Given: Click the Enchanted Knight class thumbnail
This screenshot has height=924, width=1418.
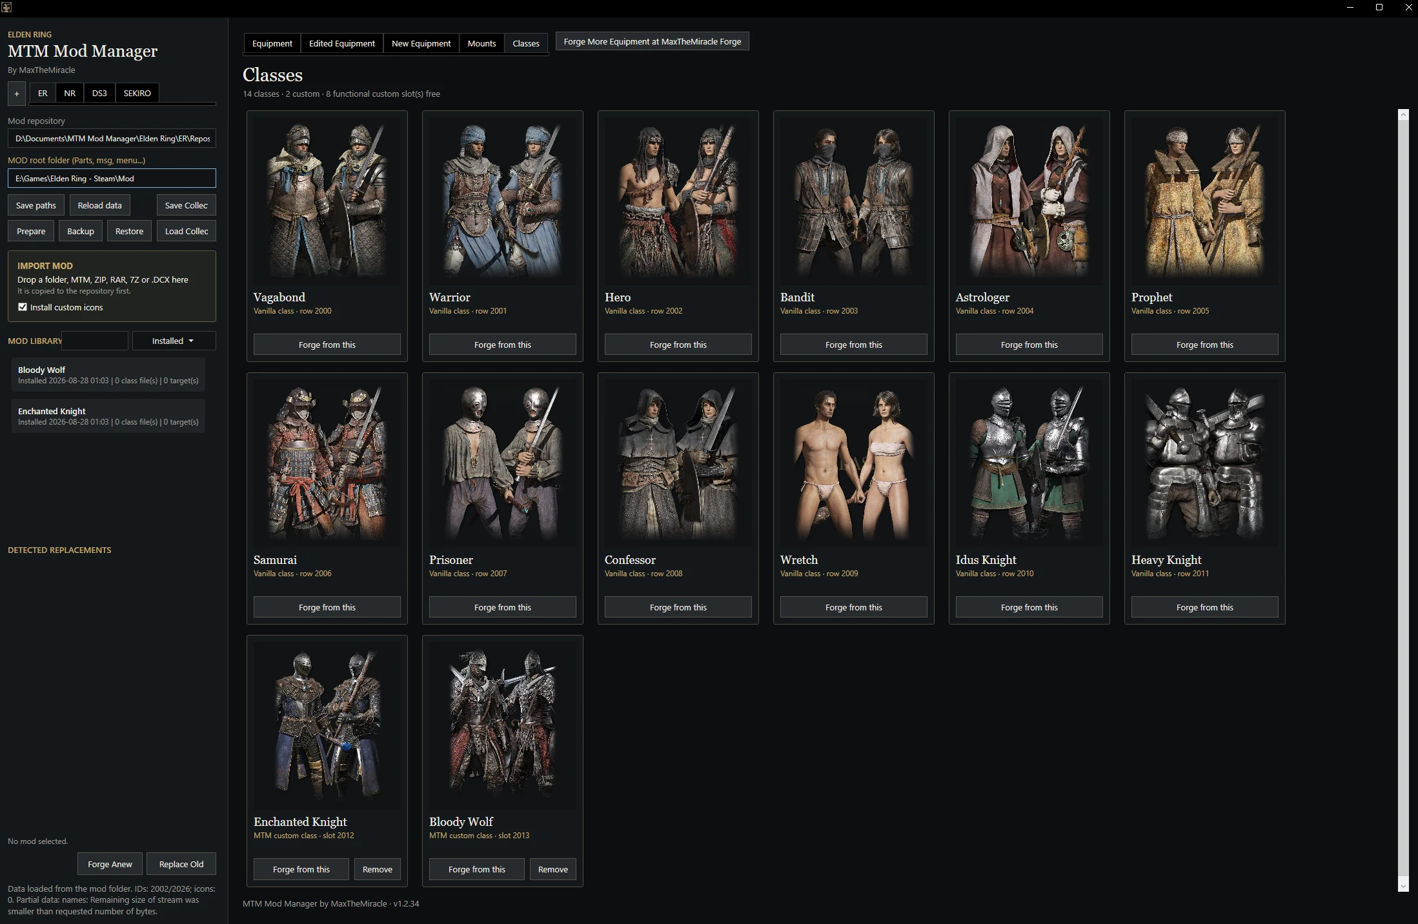Looking at the screenshot, I should (x=327, y=726).
